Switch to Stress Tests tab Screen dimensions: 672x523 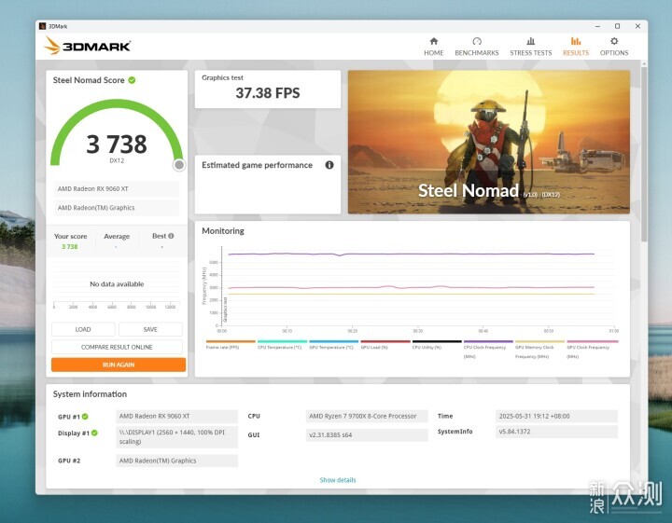coord(530,47)
